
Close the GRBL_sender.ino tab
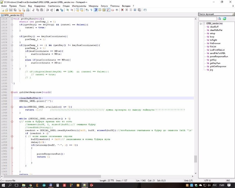21,15
